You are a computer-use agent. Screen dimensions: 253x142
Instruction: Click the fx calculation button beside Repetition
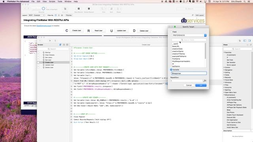205,80
